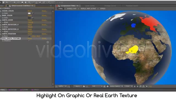Click About link for BASE_COLOR effect
This screenshot has height=99, width=176.
tap(44, 15)
